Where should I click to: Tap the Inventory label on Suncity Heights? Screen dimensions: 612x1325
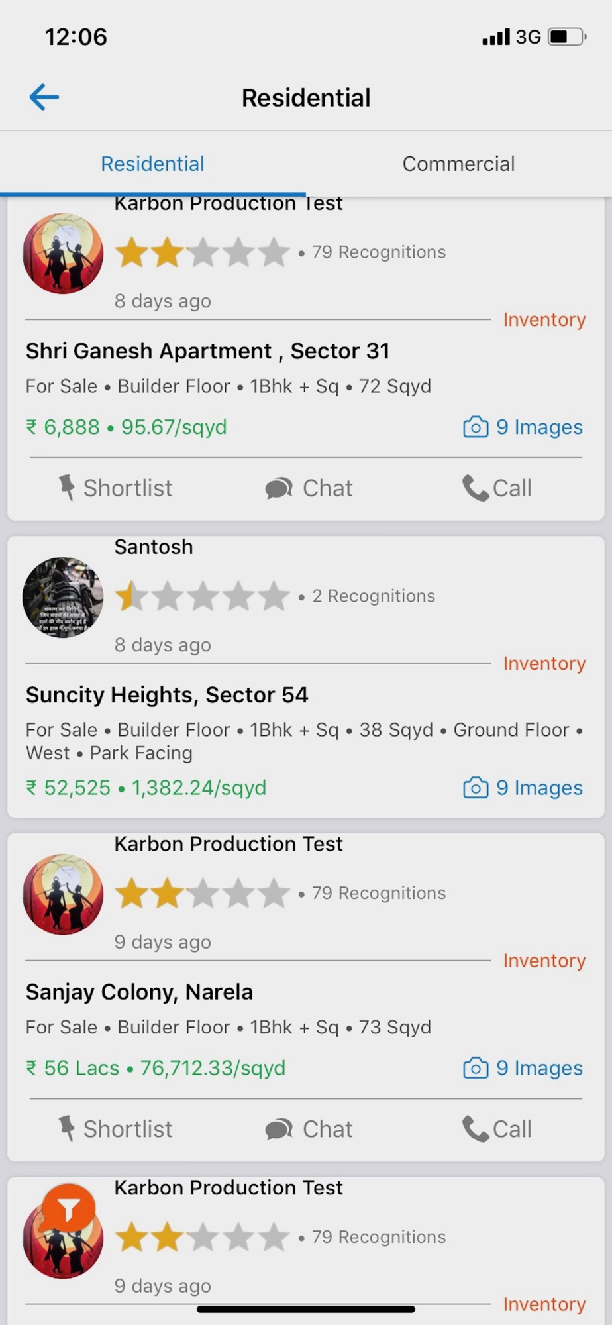coord(544,664)
